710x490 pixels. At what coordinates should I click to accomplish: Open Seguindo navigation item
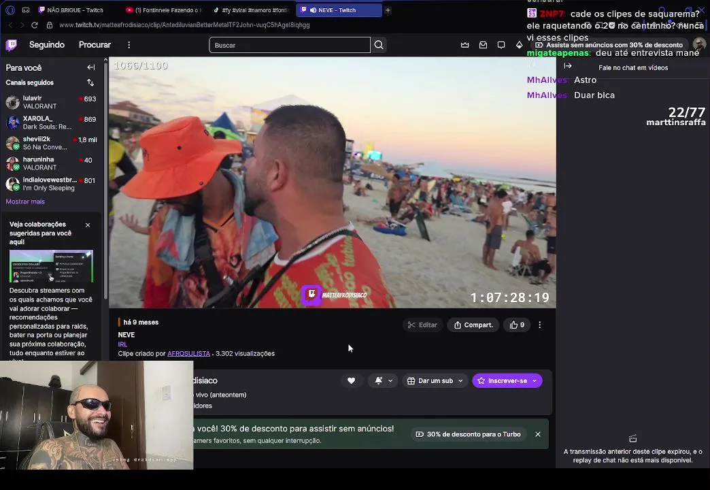47,45
